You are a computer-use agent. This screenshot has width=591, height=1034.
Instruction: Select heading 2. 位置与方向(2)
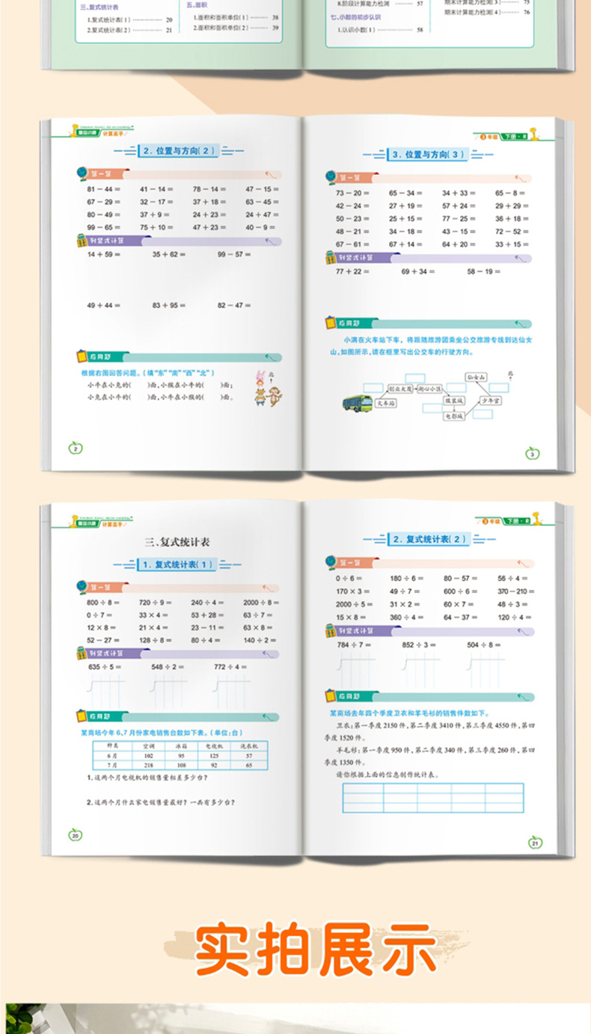pos(178,151)
